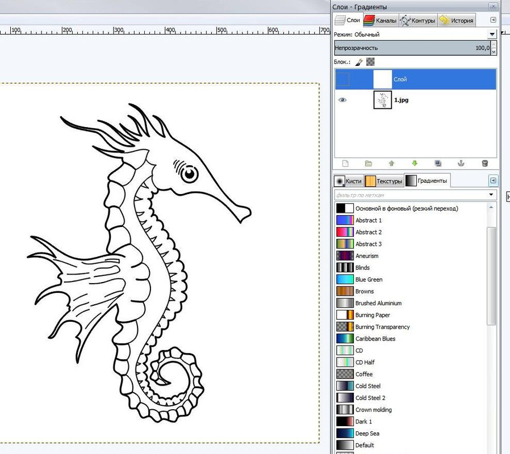
Task: Click the Непрозрачность opacity slider
Action: pyautogui.click(x=412, y=48)
